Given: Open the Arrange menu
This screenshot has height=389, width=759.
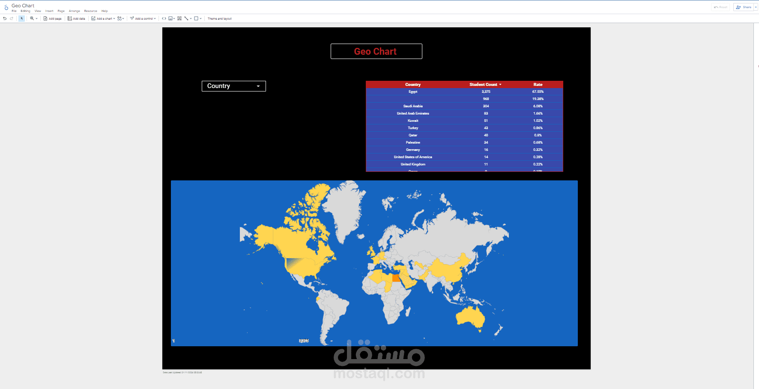Looking at the screenshot, I should (x=75, y=11).
